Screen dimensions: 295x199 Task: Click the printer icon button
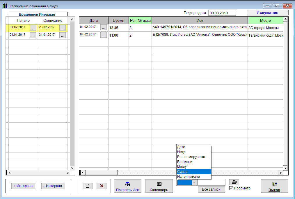[x=234, y=182]
